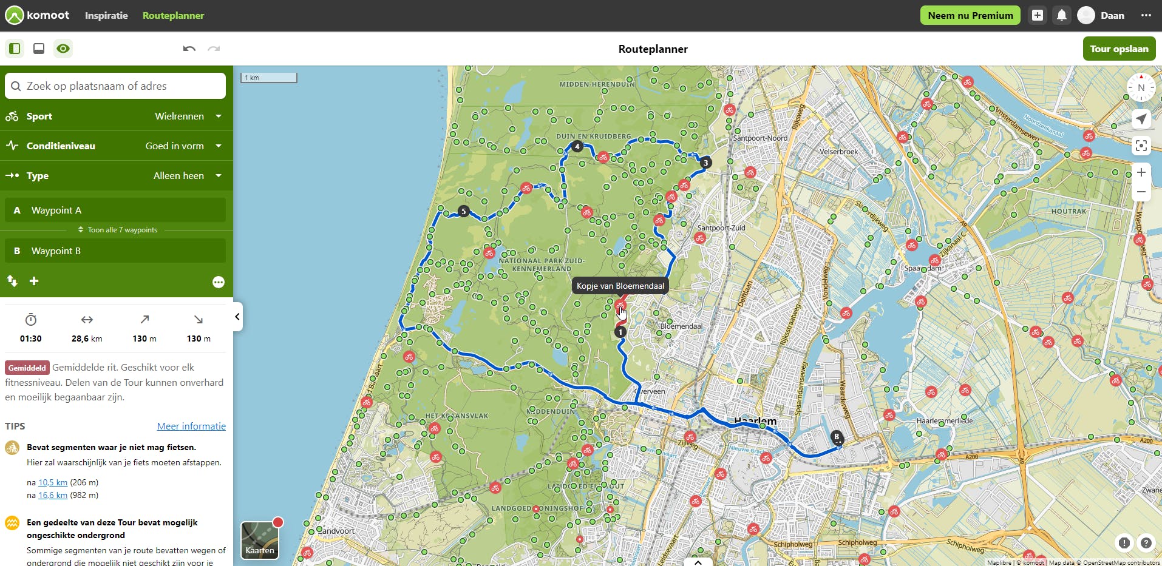
Task: Click the undo arrow icon
Action: pos(189,49)
